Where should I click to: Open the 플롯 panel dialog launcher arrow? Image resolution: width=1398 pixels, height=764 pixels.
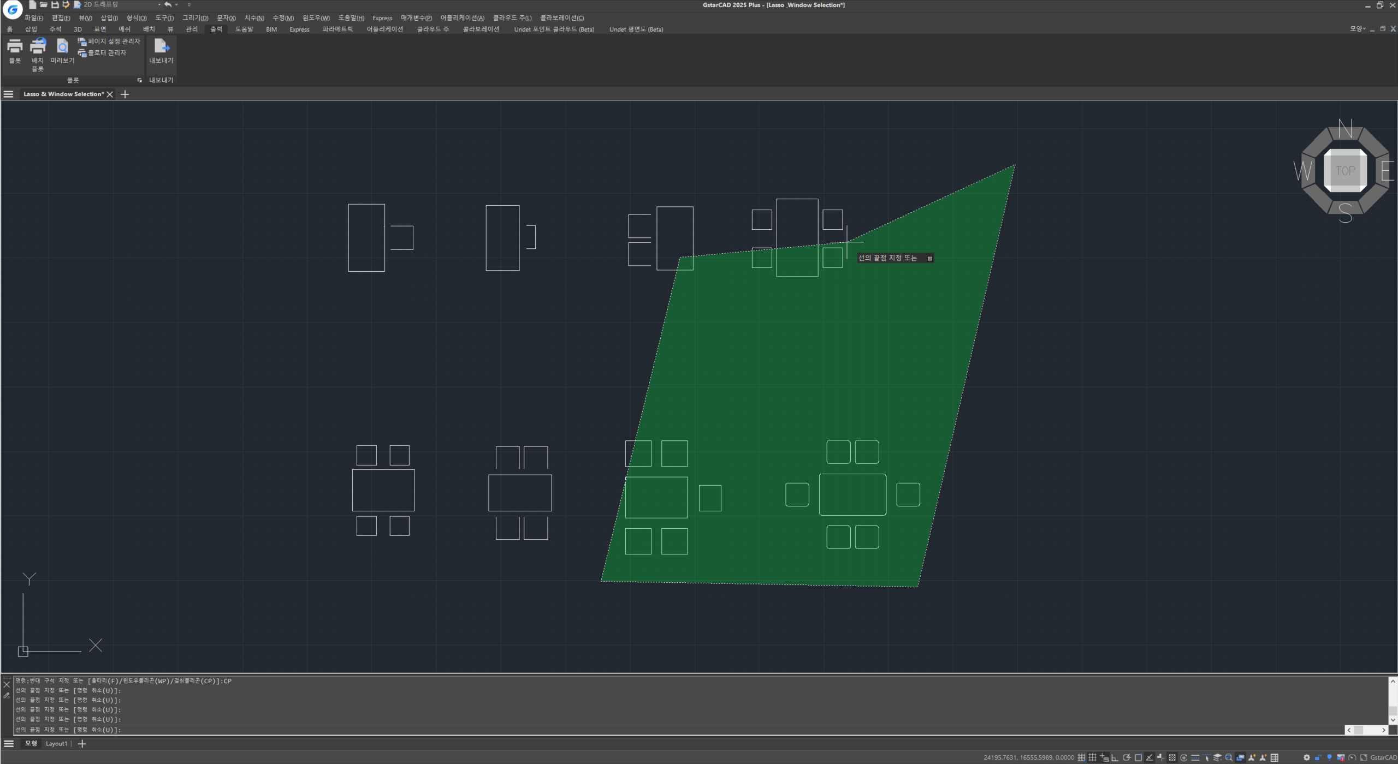[140, 80]
